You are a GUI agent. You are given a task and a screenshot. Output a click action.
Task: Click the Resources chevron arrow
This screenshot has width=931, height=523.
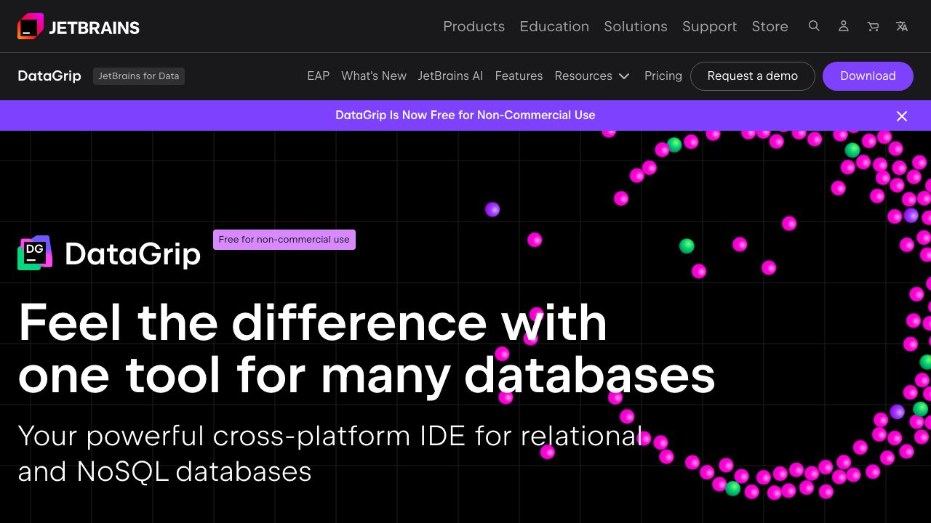[624, 76]
